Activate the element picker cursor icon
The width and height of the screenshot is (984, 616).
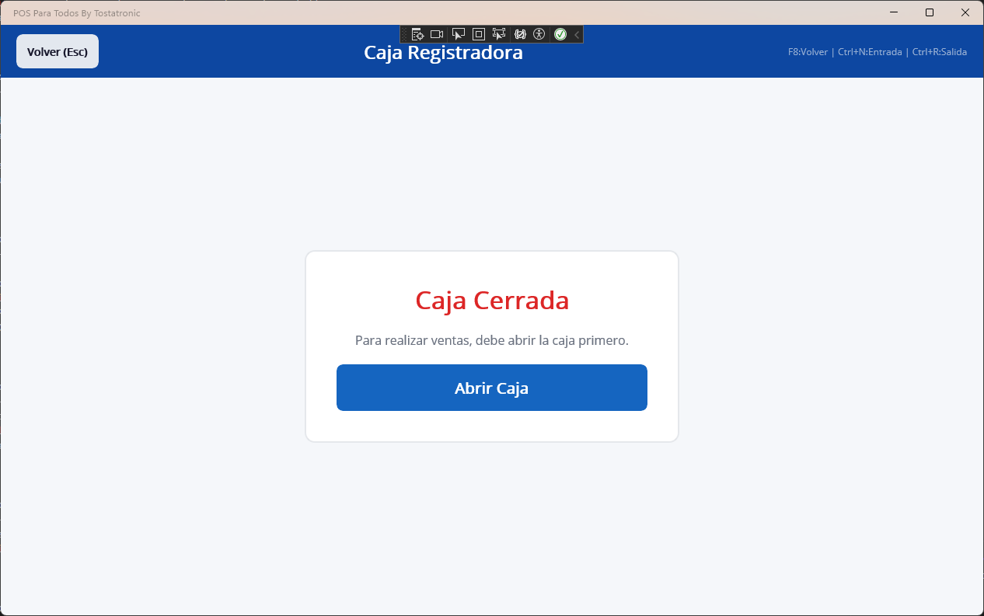pyautogui.click(x=458, y=34)
